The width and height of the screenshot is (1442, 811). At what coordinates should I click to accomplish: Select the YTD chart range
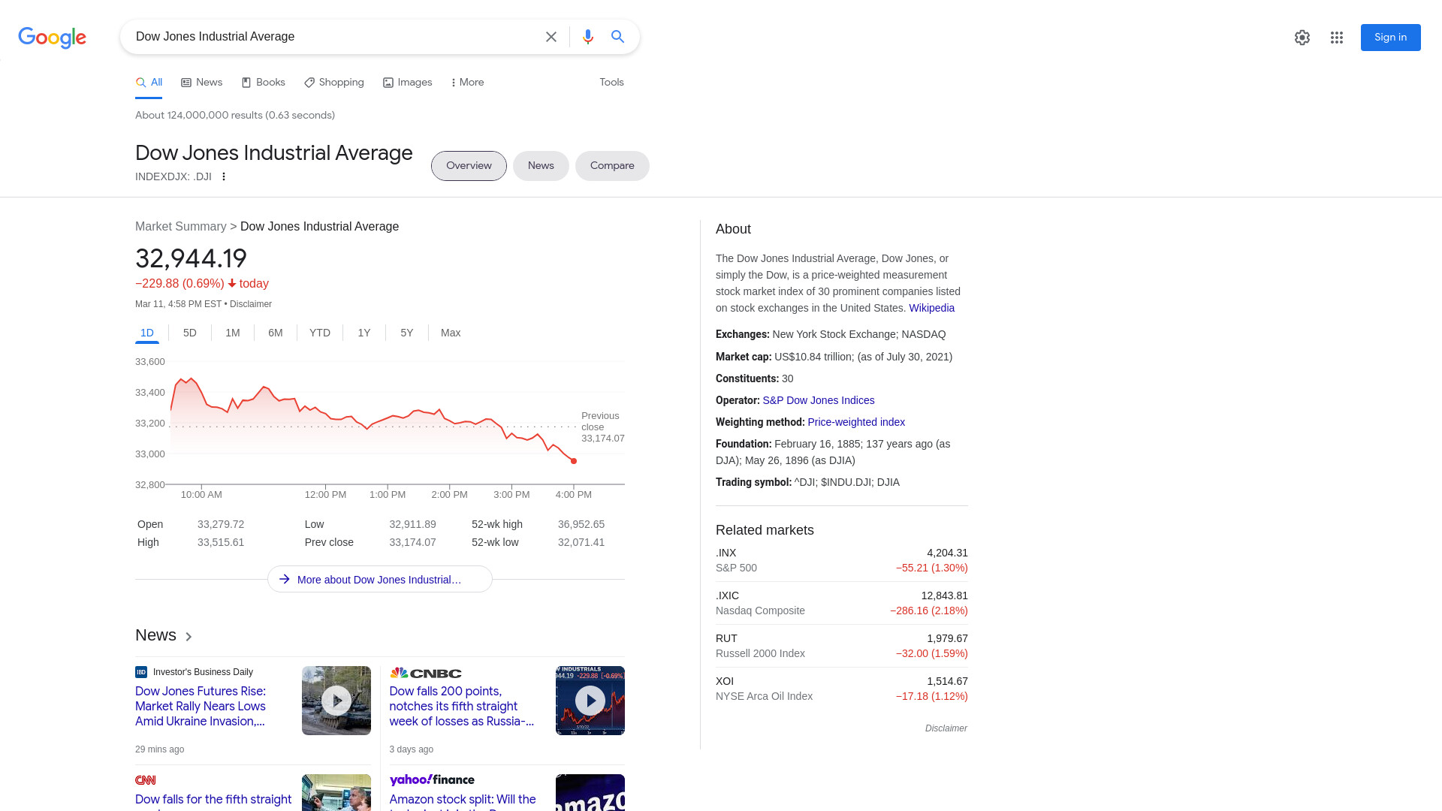tap(320, 333)
